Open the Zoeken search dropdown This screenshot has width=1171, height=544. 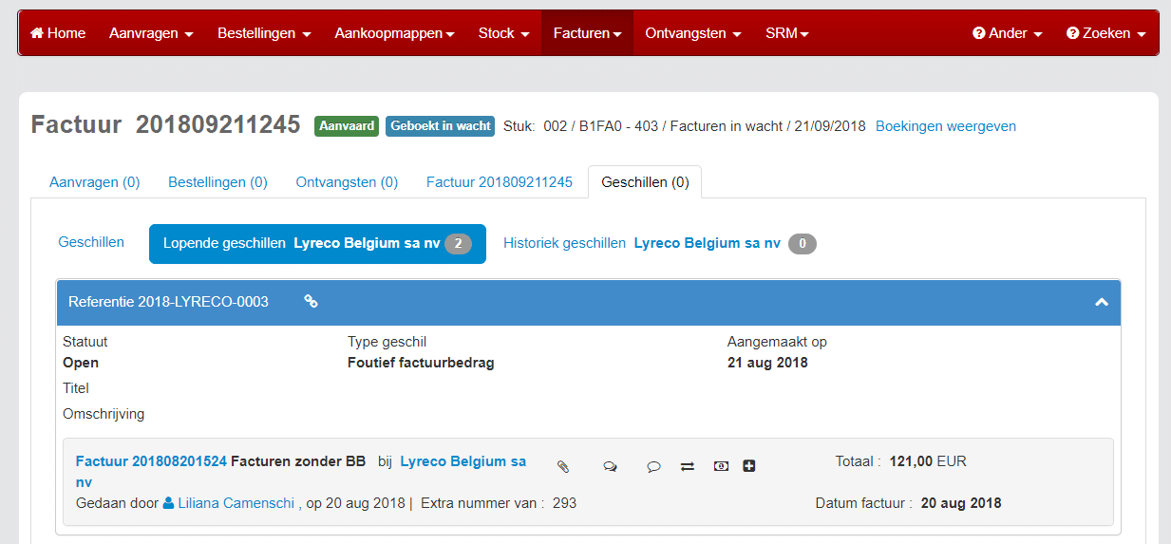point(1105,33)
